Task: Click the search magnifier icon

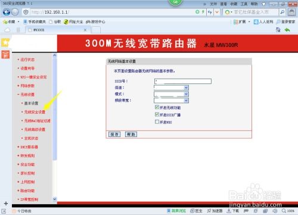Action: click(x=282, y=12)
